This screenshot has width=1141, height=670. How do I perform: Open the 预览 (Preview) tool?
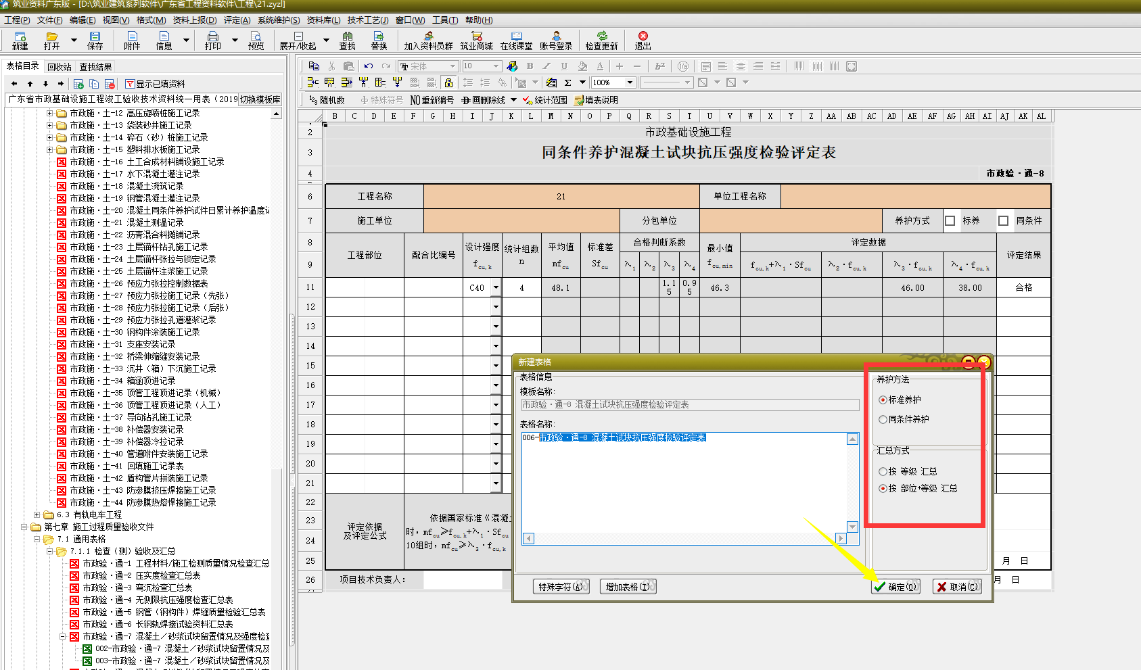coord(256,40)
